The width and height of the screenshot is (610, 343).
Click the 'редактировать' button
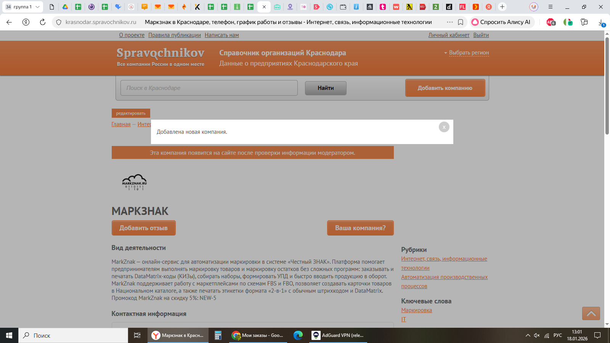coord(131,113)
